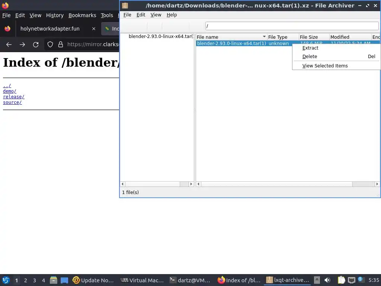Screen dimensions: 381x286
Task: Open the source/ directory link
Action: tap(12, 102)
